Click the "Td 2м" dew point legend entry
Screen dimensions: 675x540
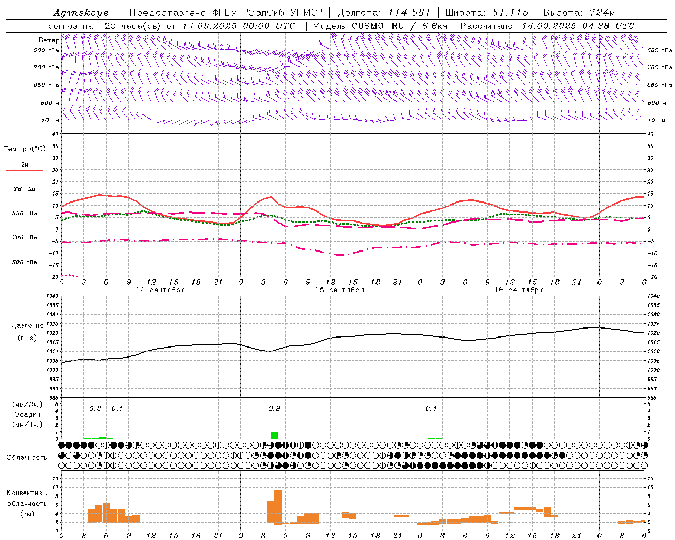(x=25, y=189)
